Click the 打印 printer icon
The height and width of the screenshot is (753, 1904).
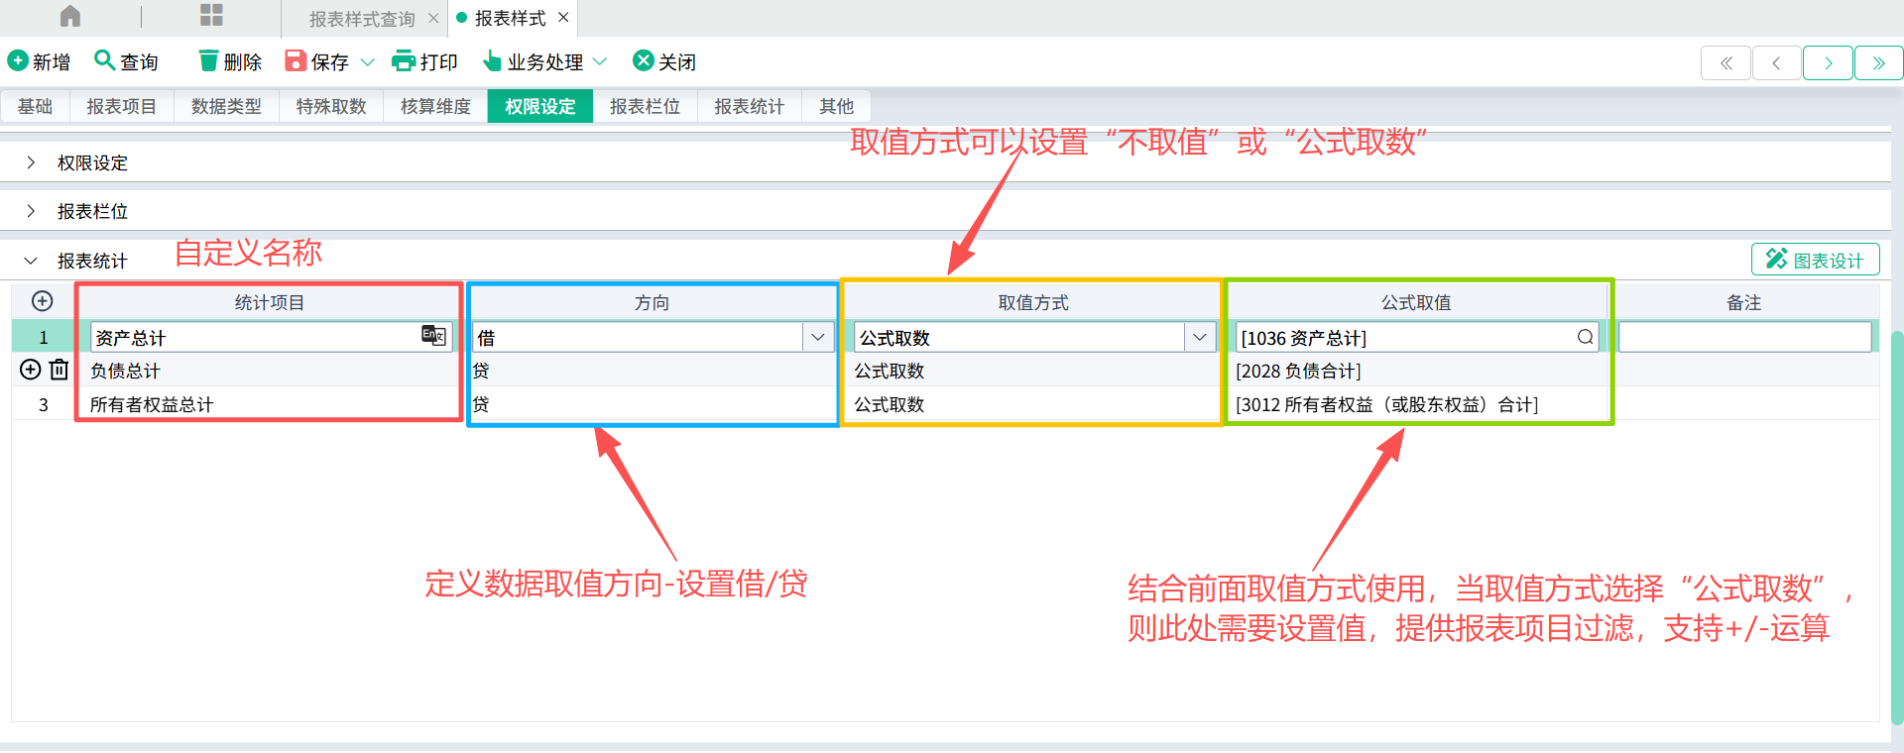tap(404, 61)
